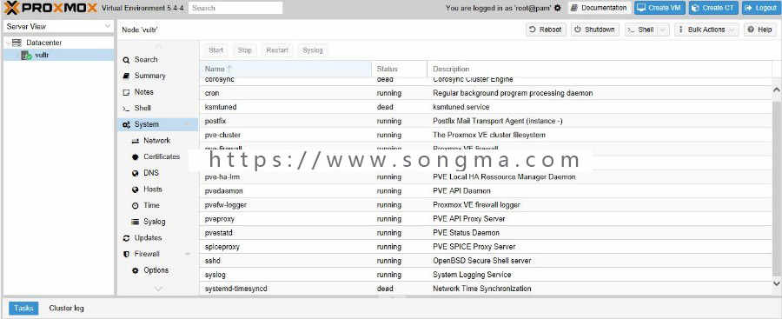Select the systemd-timesyncd service row
Image resolution: width=782 pixels, height=319 pixels.
(487, 289)
